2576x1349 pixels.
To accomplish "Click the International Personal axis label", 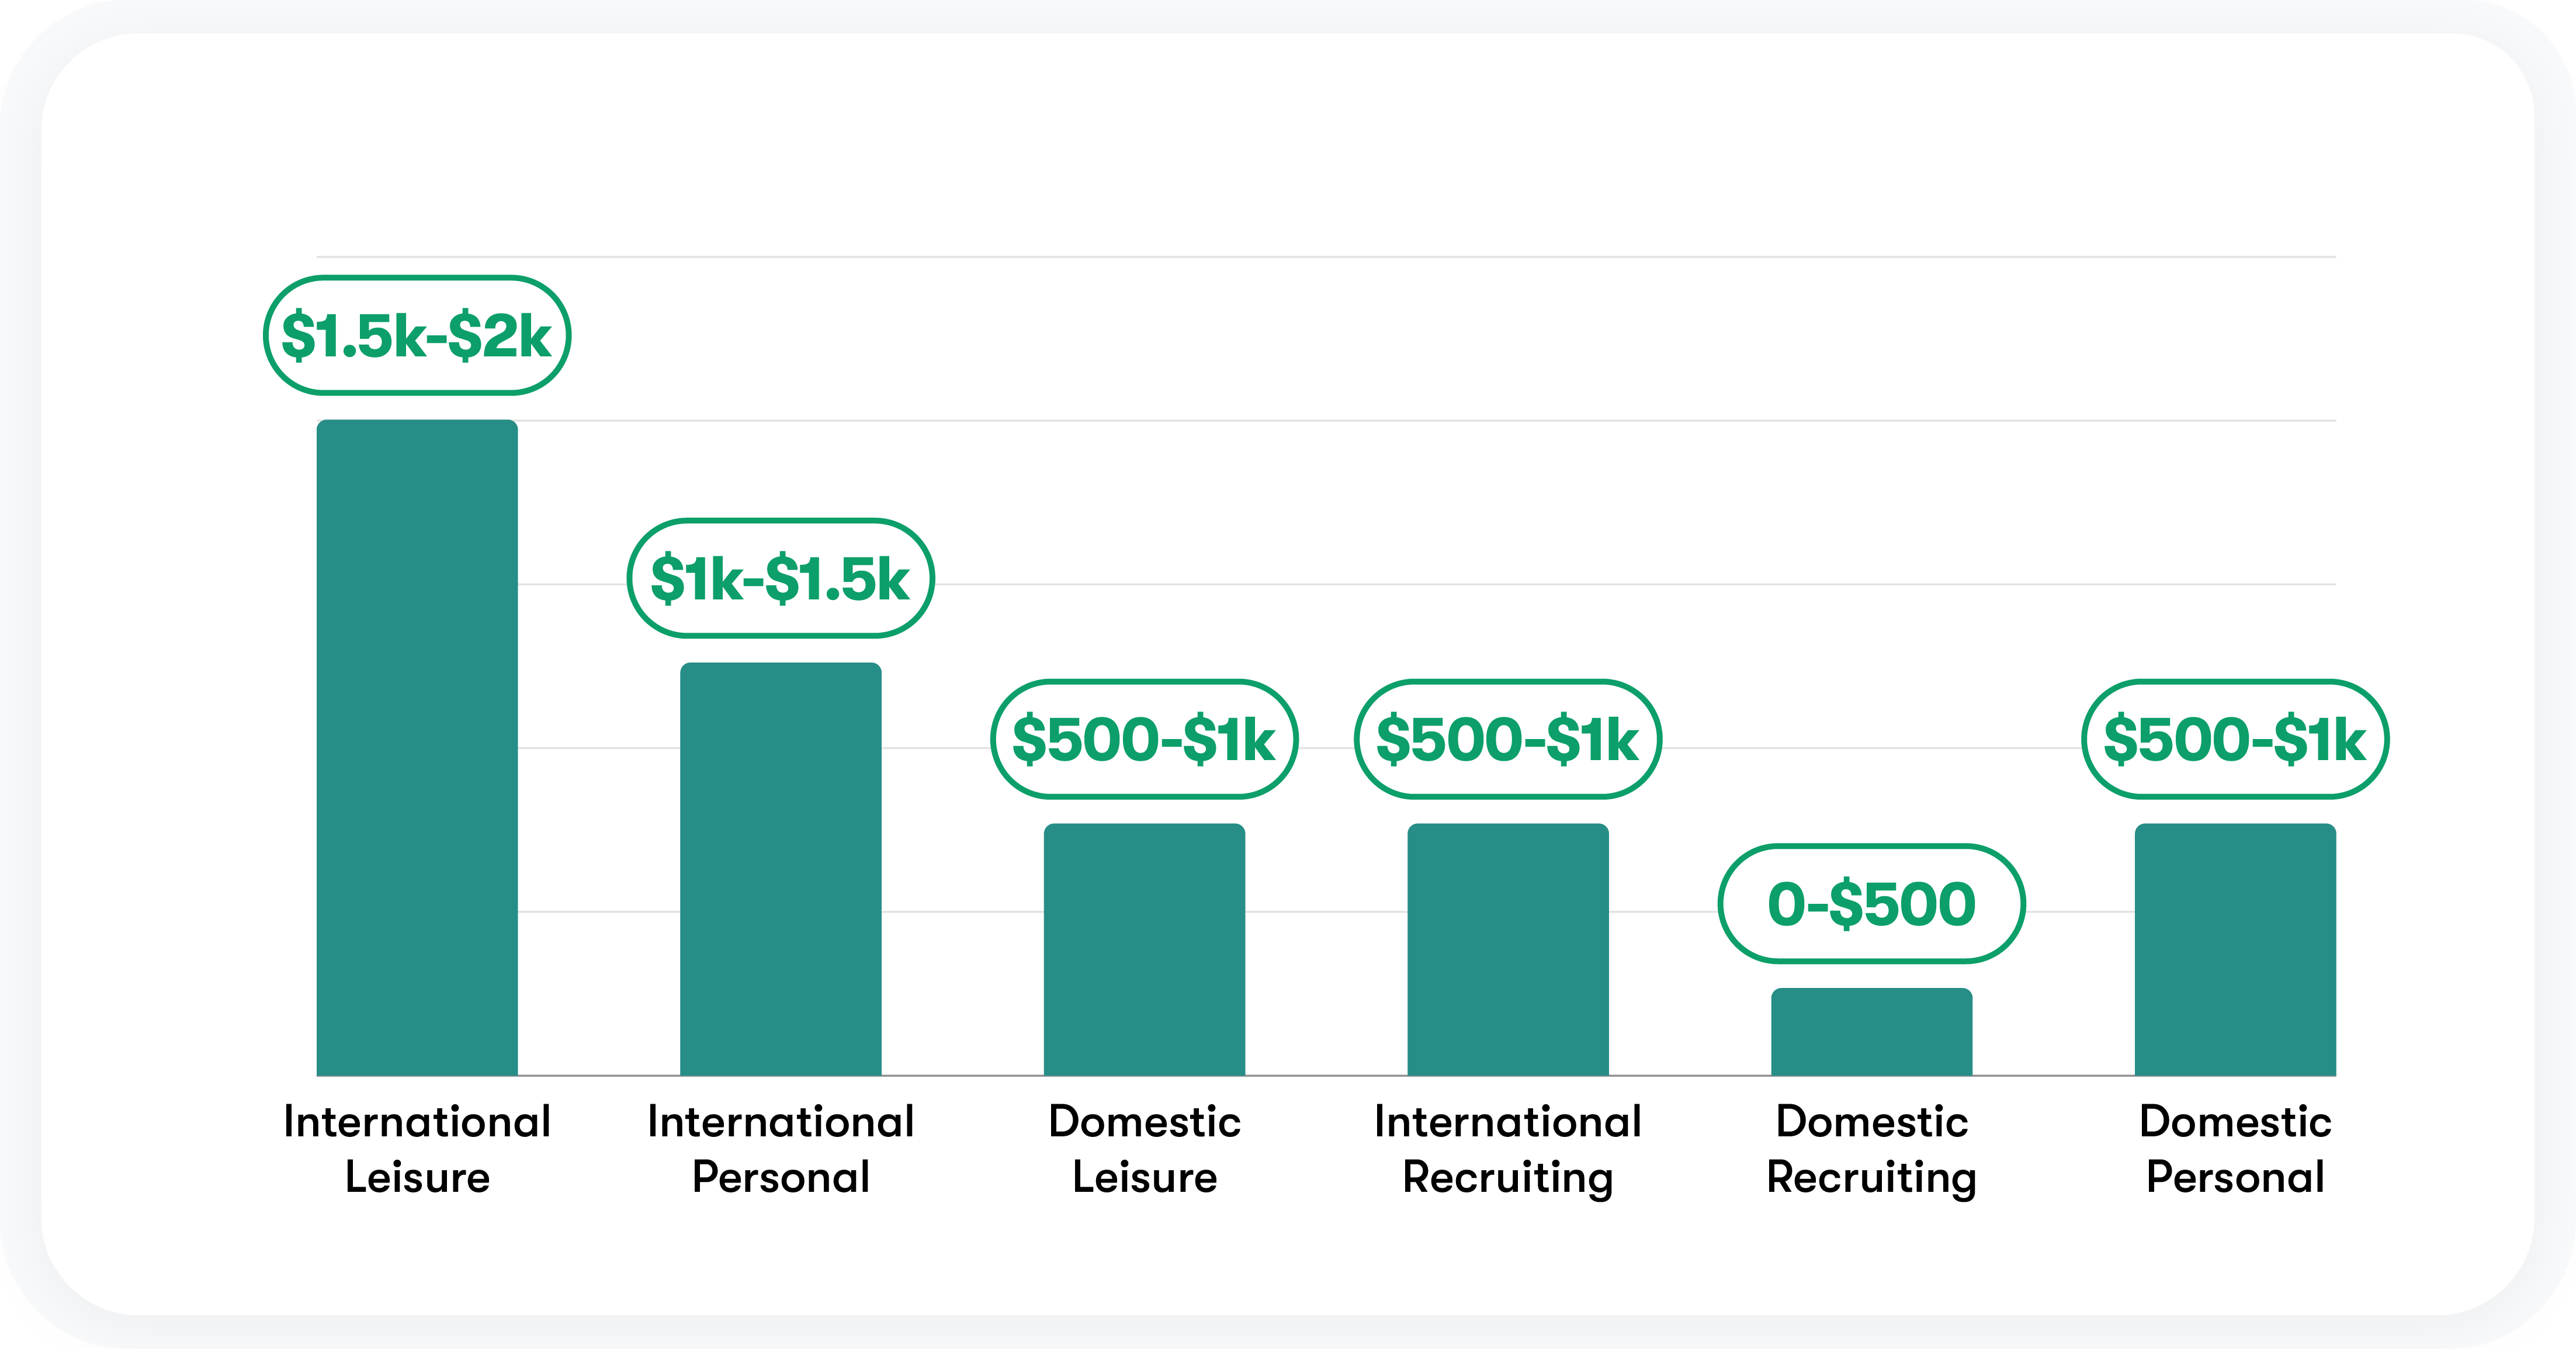I will tap(780, 1149).
